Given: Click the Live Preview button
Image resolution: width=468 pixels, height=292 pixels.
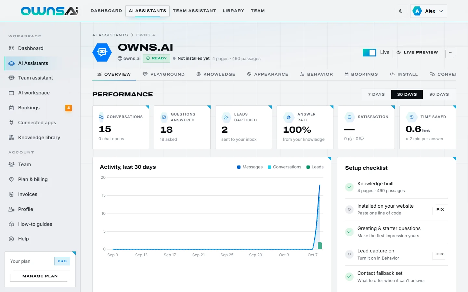Looking at the screenshot, I should coord(417,52).
